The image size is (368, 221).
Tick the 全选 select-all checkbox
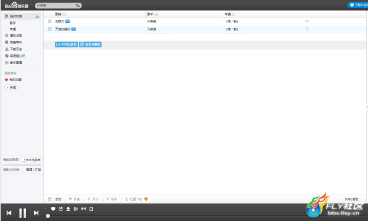50,199
